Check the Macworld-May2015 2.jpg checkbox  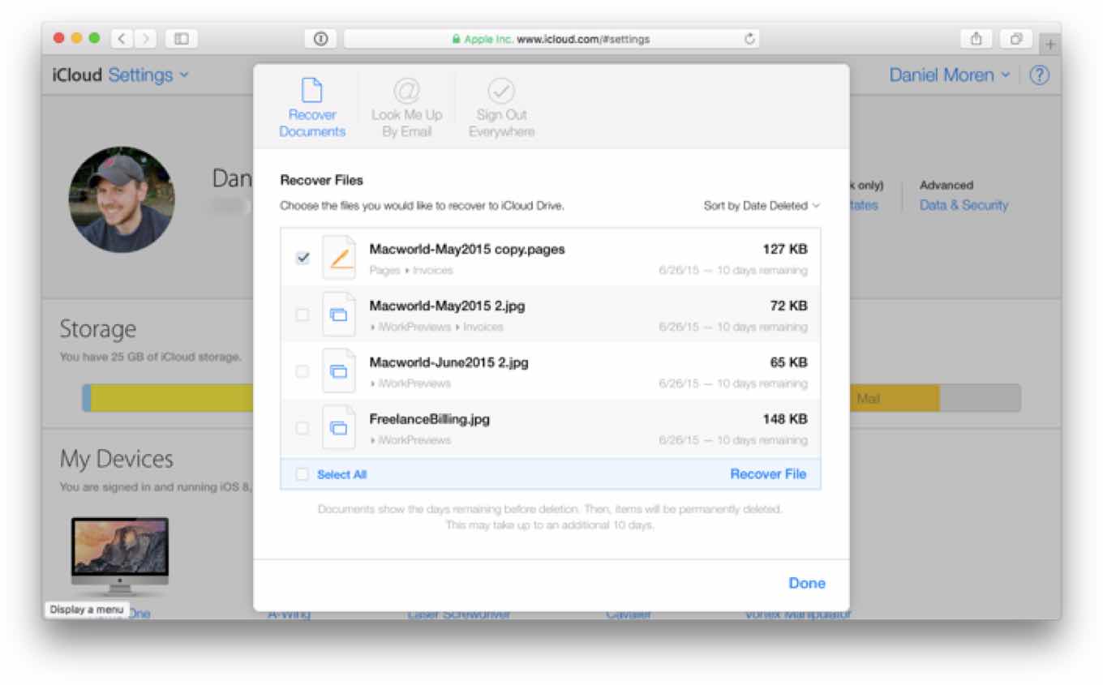[x=303, y=315]
